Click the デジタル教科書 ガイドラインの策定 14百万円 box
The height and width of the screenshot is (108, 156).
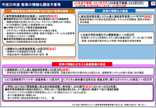[x=108, y=80]
